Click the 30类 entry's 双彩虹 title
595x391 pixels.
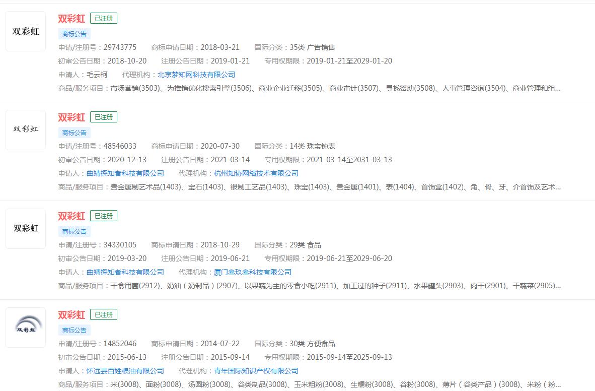tap(71, 315)
